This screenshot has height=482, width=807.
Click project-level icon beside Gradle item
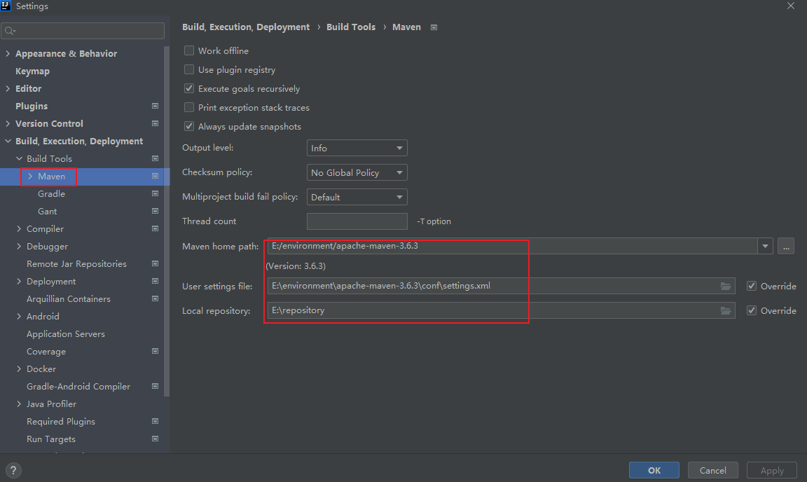pos(155,194)
